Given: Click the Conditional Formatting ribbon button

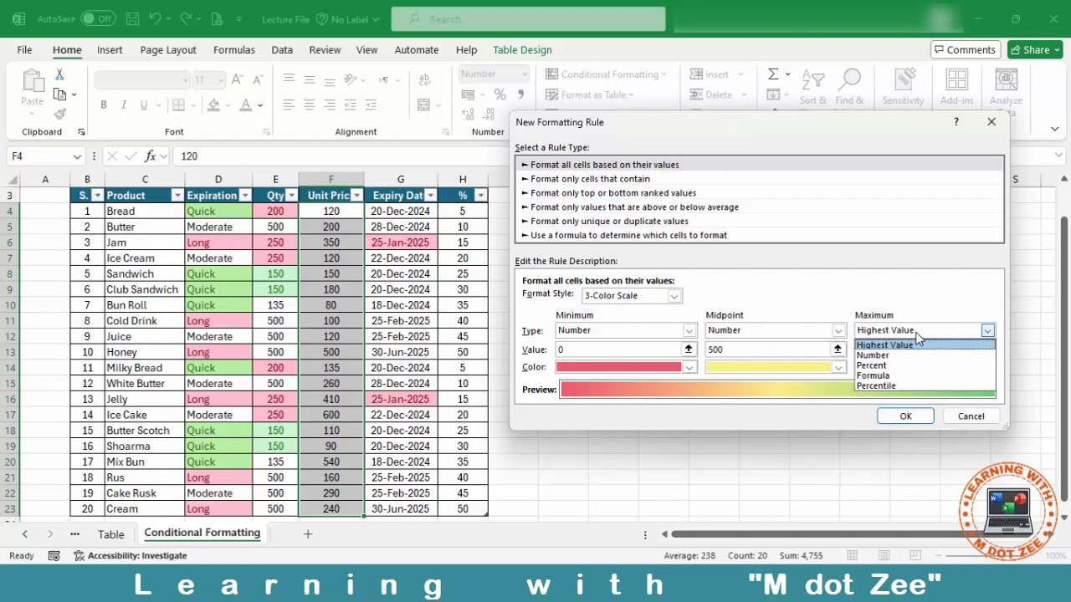Looking at the screenshot, I should (x=606, y=74).
